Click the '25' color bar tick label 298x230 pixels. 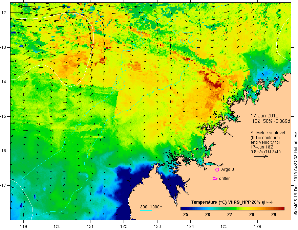[186, 215]
